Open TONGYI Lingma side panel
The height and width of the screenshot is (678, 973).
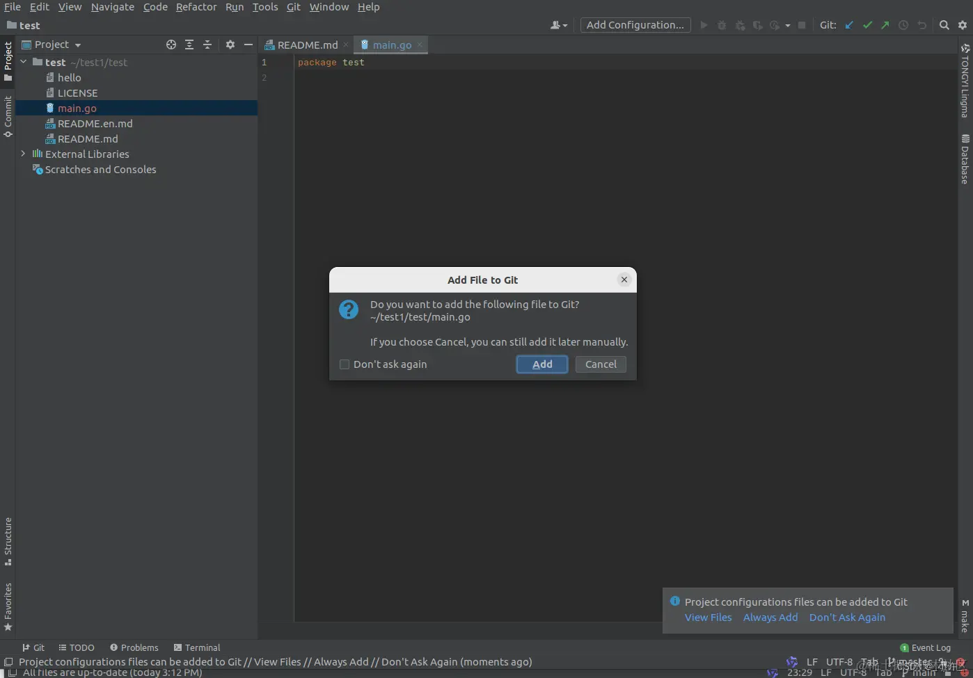[965, 80]
